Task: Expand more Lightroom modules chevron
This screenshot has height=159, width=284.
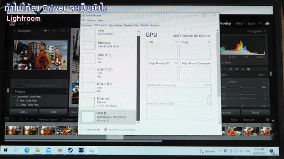Action: [260, 23]
